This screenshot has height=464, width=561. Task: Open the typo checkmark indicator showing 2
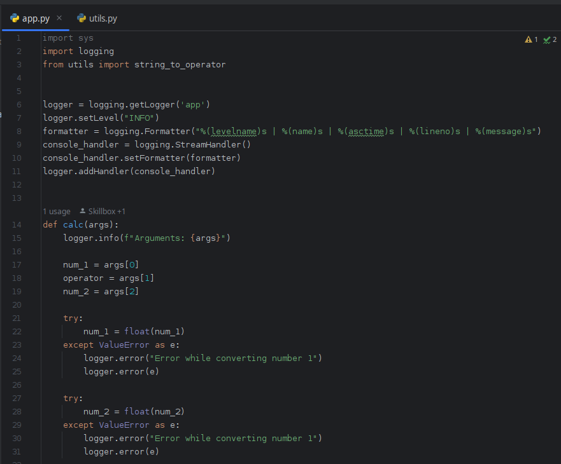[x=550, y=39]
